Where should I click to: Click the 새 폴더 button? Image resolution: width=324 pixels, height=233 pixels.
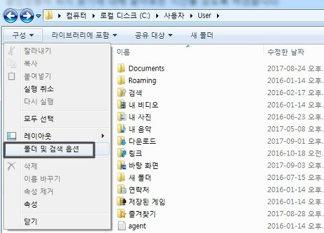coord(202,35)
